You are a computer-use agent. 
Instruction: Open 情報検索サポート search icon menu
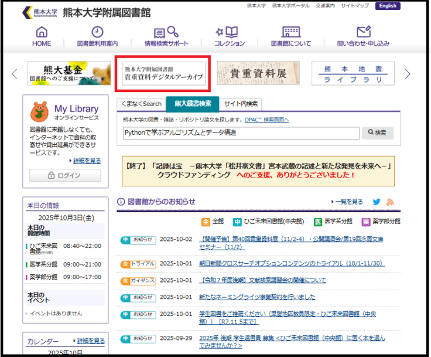click(x=166, y=32)
